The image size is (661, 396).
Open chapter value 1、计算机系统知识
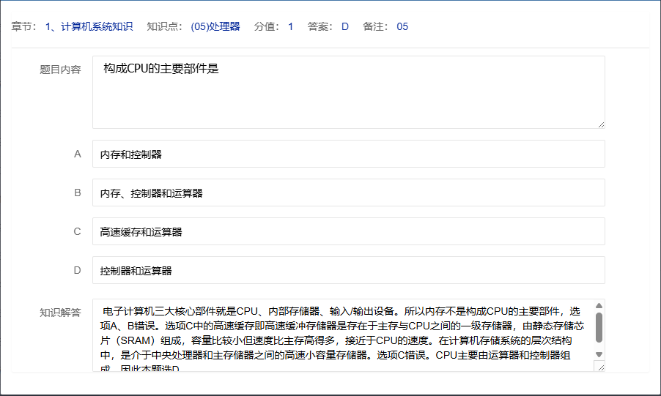pyautogui.click(x=89, y=27)
